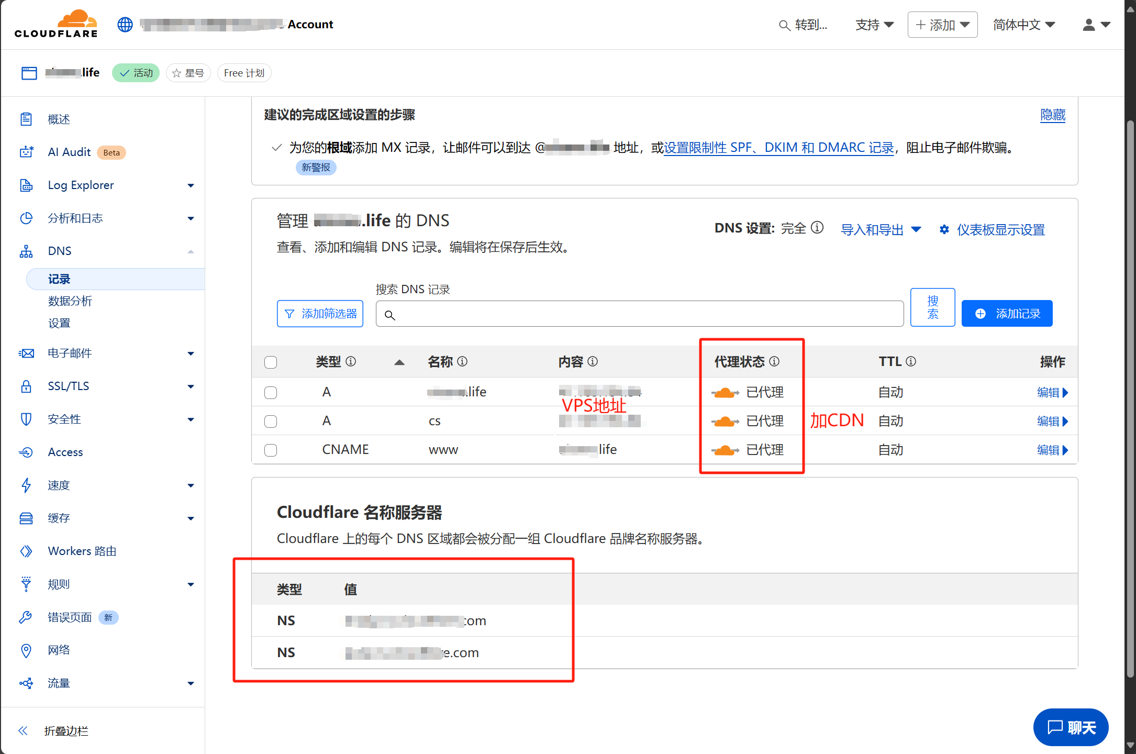Click the AI Audit robot icon
The image size is (1136, 754).
[26, 152]
